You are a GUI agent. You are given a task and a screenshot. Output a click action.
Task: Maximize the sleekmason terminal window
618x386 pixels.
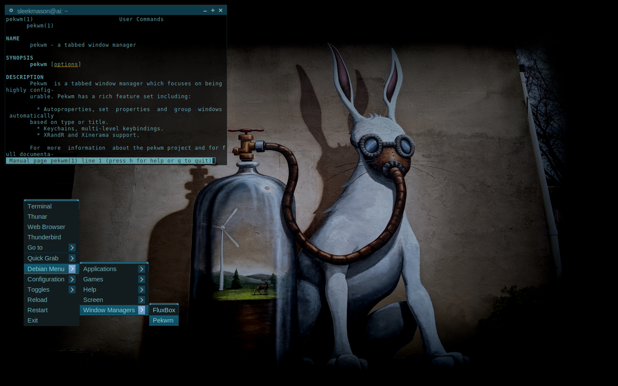coord(213,10)
